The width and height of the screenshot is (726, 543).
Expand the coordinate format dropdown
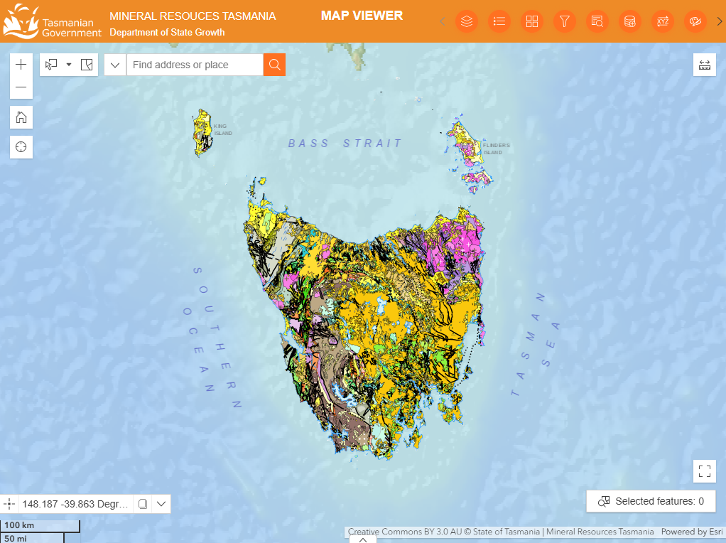click(x=161, y=504)
